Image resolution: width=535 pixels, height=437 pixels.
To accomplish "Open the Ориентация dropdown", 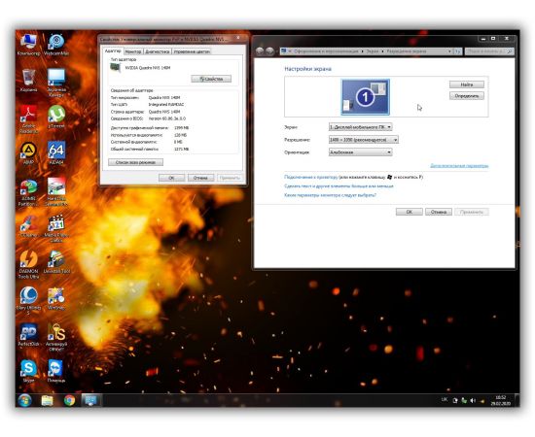I will (360, 152).
